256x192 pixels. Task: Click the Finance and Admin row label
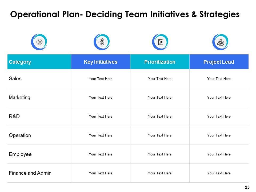pos(30,173)
